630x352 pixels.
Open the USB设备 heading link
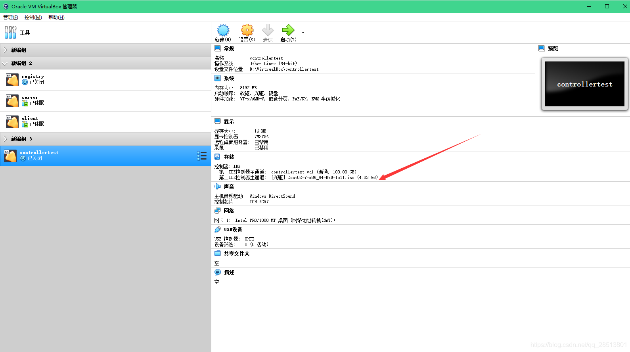click(x=233, y=229)
